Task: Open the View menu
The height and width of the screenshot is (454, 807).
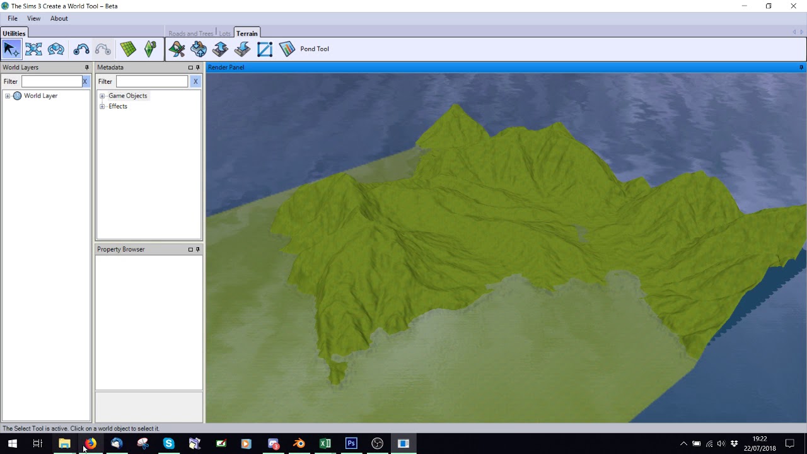Action: tap(33, 18)
